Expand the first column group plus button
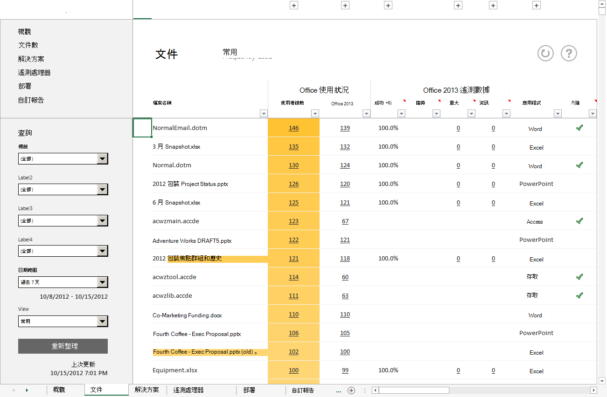607x397 pixels. 294,6
